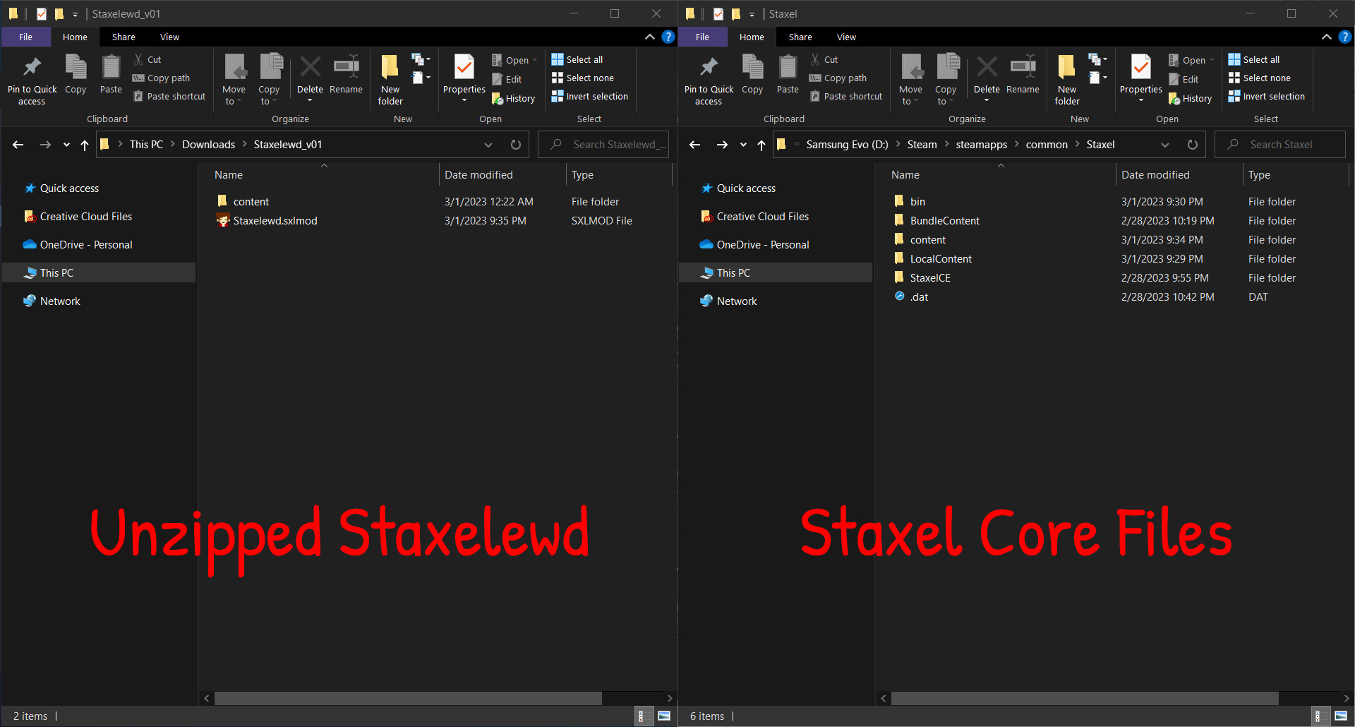Click Rename icon in Staxel window ribbon
The width and height of the screenshot is (1355, 727).
[x=1023, y=74]
